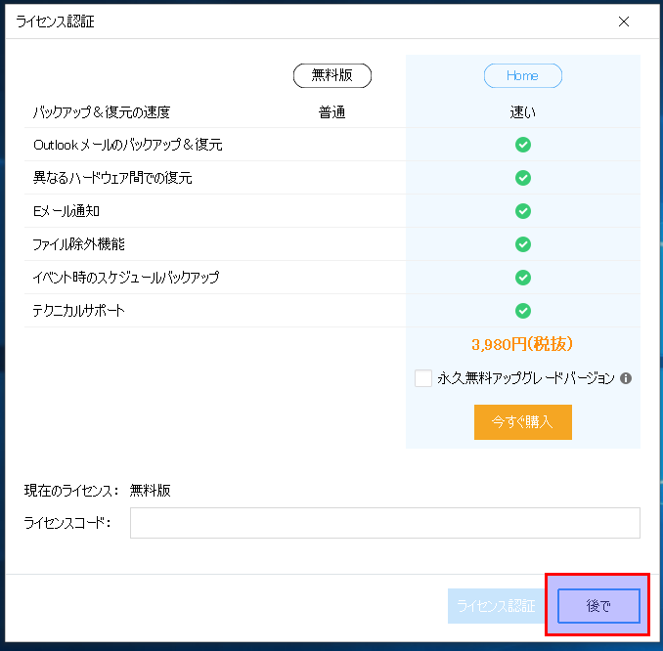Screen dimensions: 663x651
Task: Click the ファイル除外機能 label
Action: click(78, 244)
